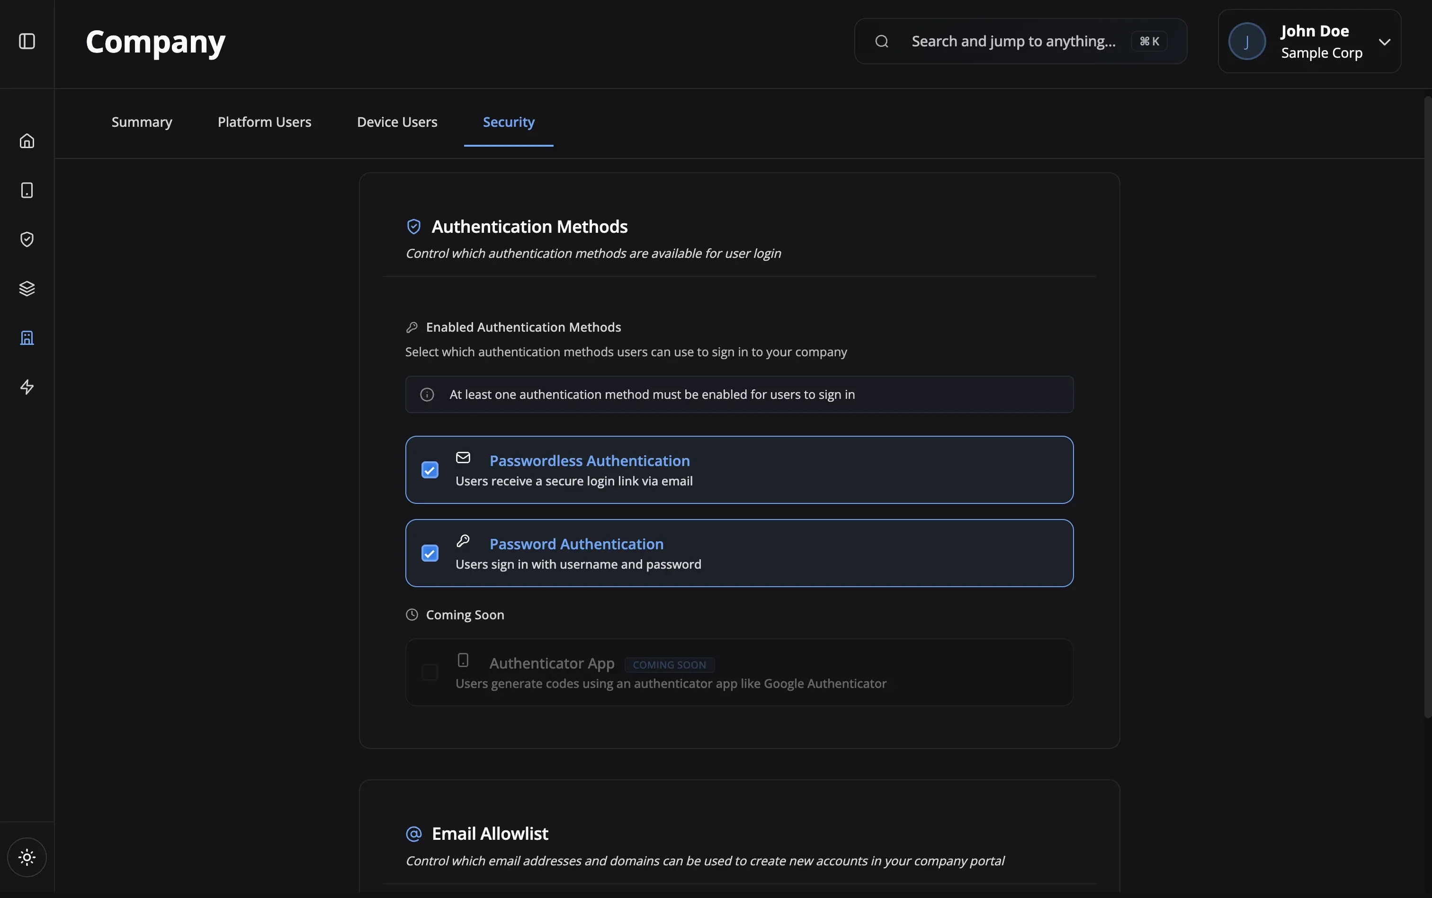Click the phone icon for Authenticator App
The height and width of the screenshot is (898, 1432).
463,660
